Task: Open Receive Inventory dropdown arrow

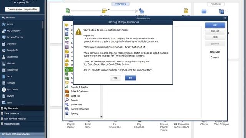Action: click(109, 10)
